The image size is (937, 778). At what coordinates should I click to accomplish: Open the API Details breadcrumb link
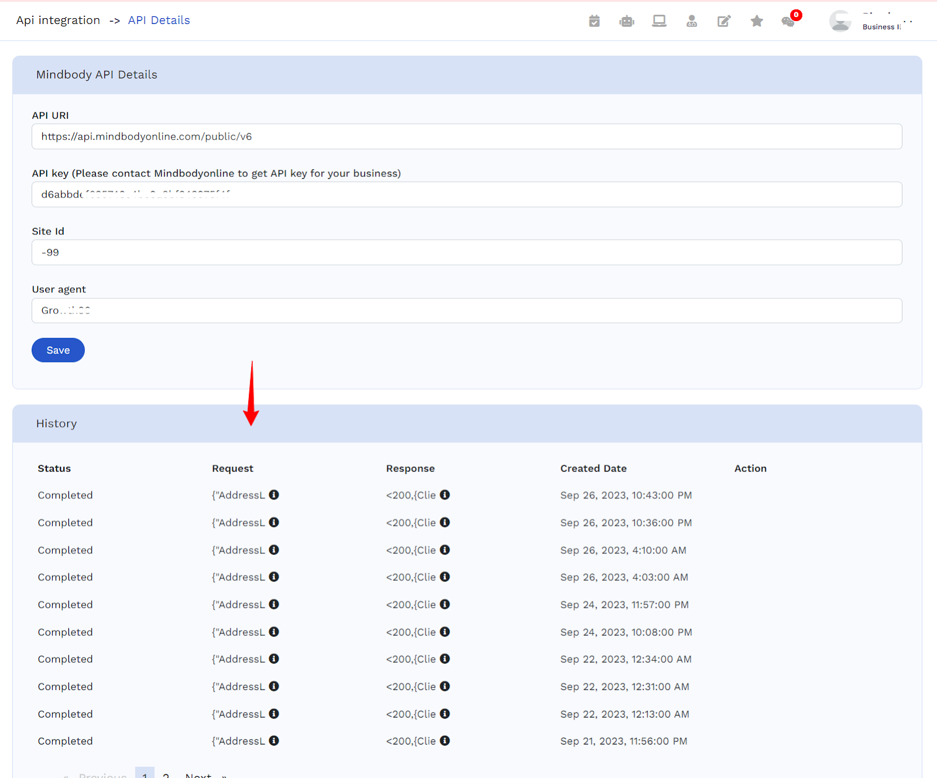(159, 21)
